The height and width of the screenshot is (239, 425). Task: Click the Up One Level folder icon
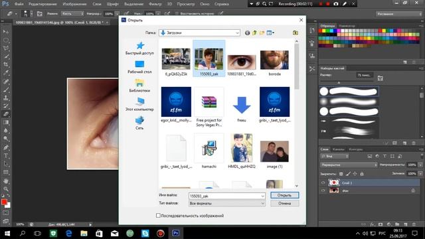coord(254,33)
